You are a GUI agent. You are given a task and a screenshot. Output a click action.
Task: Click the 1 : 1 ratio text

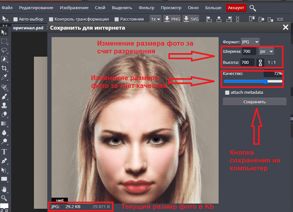tap(272, 63)
